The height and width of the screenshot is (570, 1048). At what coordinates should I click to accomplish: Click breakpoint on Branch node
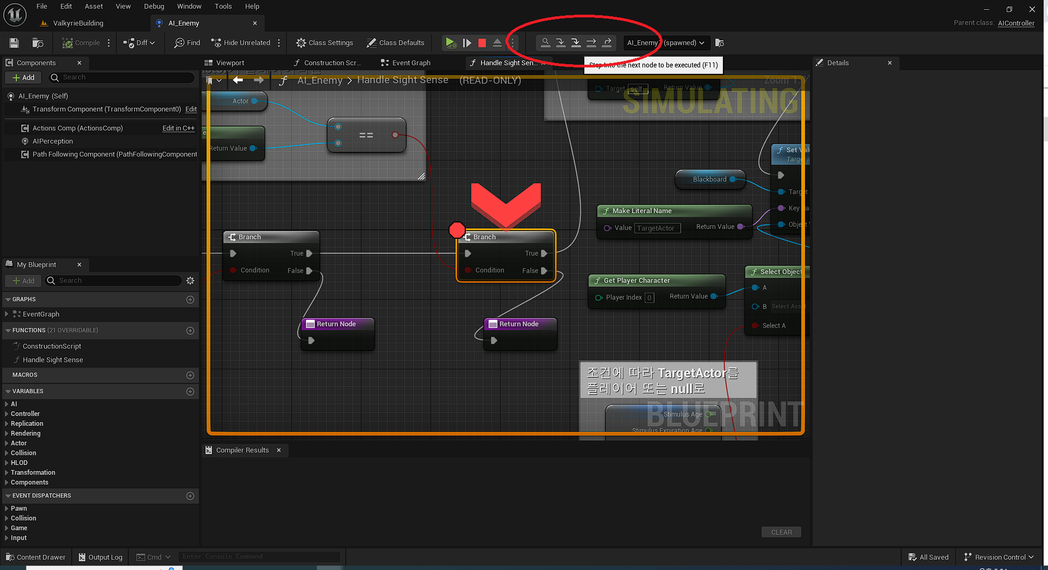click(x=457, y=230)
